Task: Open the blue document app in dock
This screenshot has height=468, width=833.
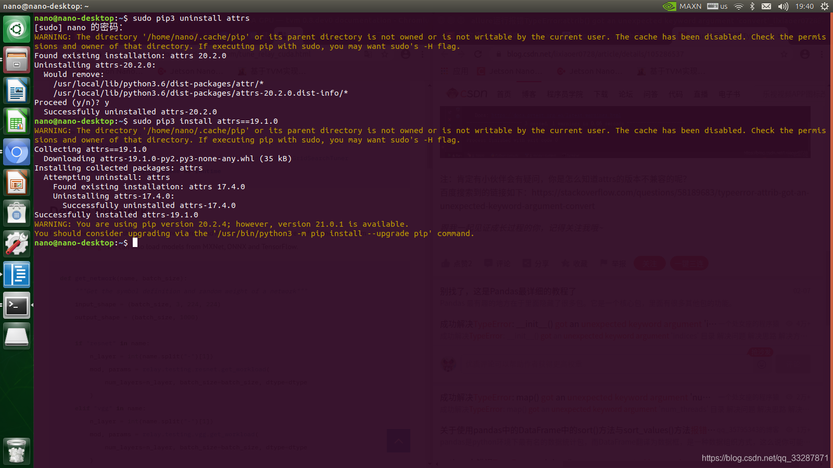Action: (17, 275)
